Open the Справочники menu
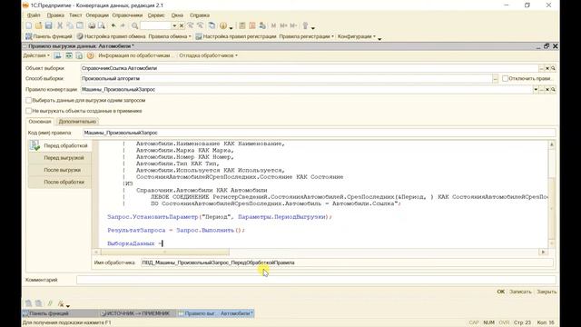Viewport: 581px width, 327px height. pyautogui.click(x=127, y=15)
